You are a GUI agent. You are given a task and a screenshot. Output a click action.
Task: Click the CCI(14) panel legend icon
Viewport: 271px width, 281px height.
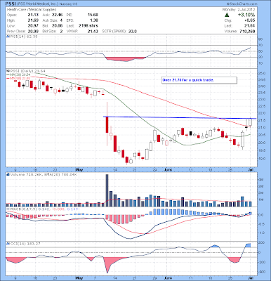8,244
